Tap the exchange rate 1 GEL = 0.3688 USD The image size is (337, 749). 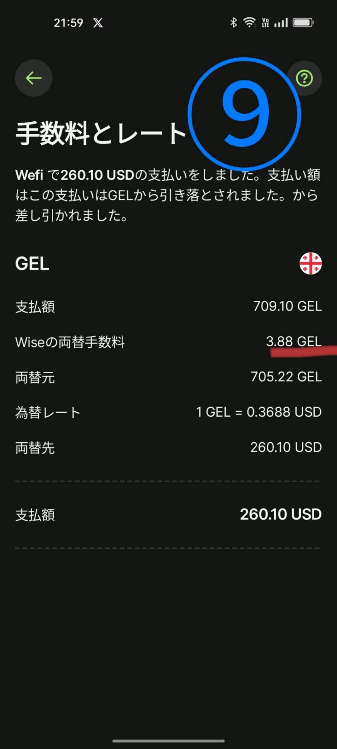pos(259,412)
